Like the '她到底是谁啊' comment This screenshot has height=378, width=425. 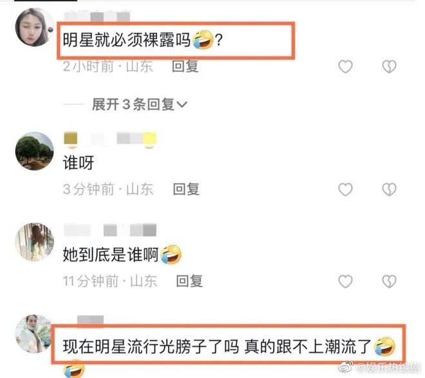tap(345, 281)
